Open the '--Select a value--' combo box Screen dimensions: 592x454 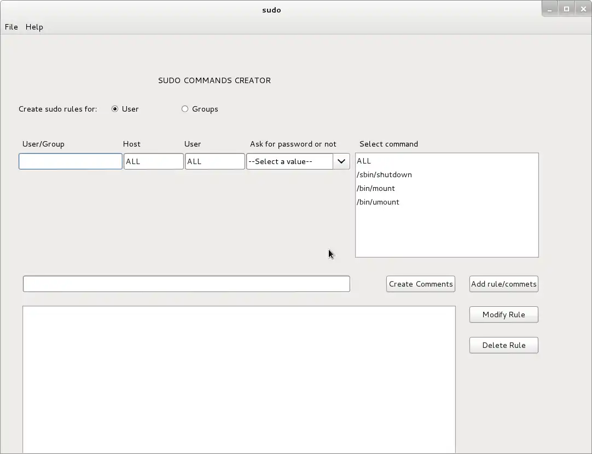pyautogui.click(x=289, y=161)
